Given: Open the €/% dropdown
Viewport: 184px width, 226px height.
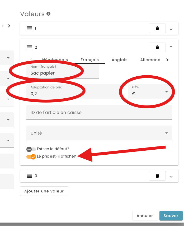Looking at the screenshot, I should pyautogui.click(x=150, y=92).
